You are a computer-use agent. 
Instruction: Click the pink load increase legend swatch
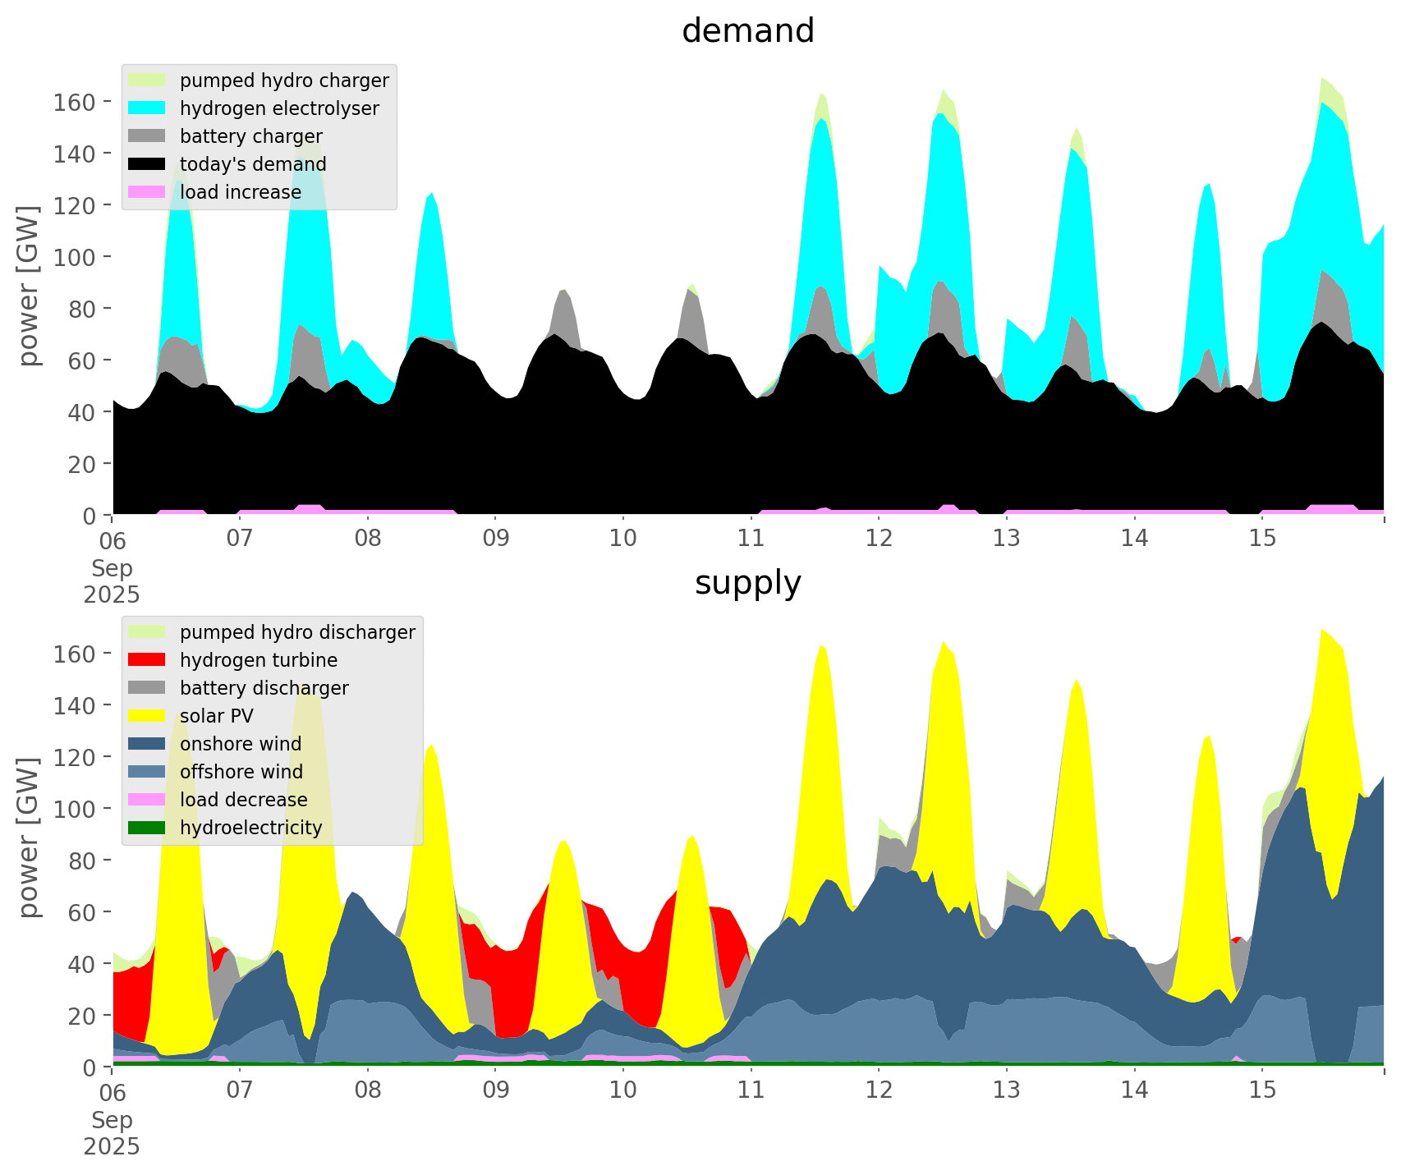[148, 192]
